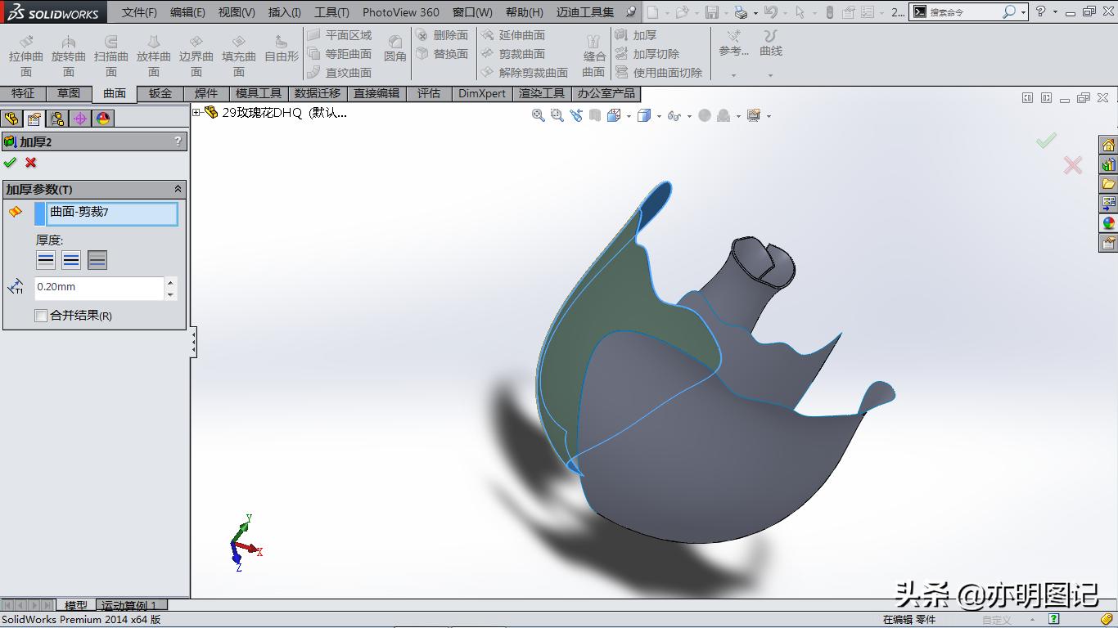Select the middle thickness direction option
The height and width of the screenshot is (628, 1118).
(71, 259)
